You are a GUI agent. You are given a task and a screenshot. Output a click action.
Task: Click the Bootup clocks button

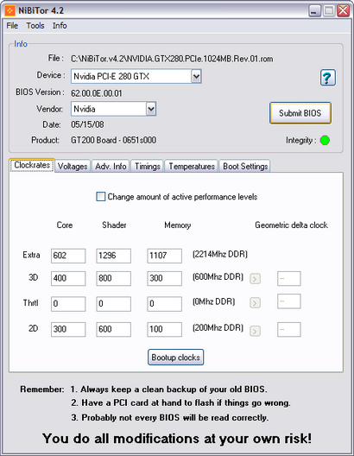(175, 358)
